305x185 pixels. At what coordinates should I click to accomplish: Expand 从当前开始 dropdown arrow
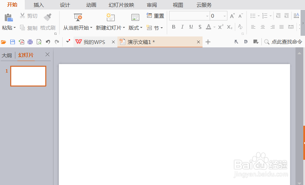pyautogui.click(x=91, y=28)
